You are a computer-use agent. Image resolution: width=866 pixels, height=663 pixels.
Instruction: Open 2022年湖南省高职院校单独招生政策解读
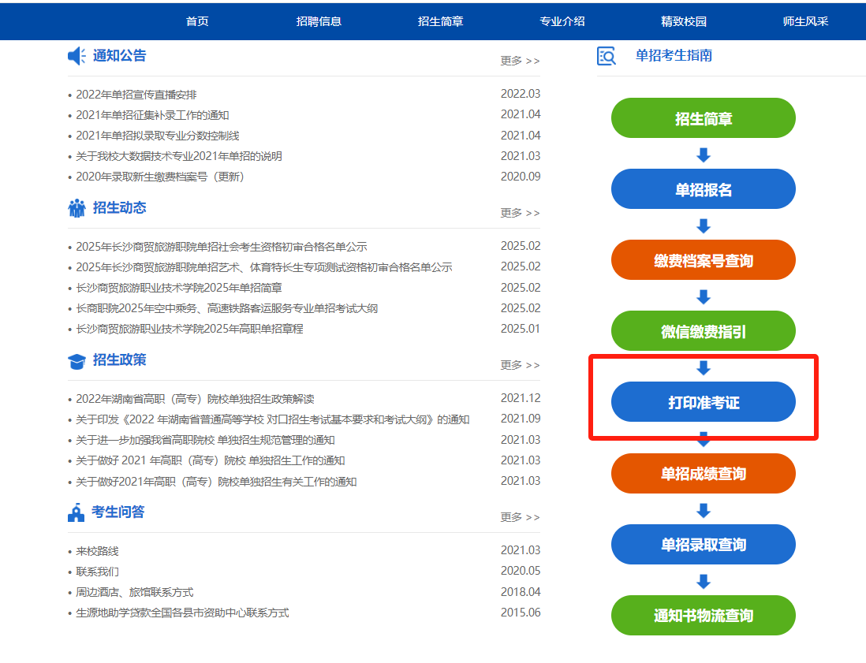(195, 399)
